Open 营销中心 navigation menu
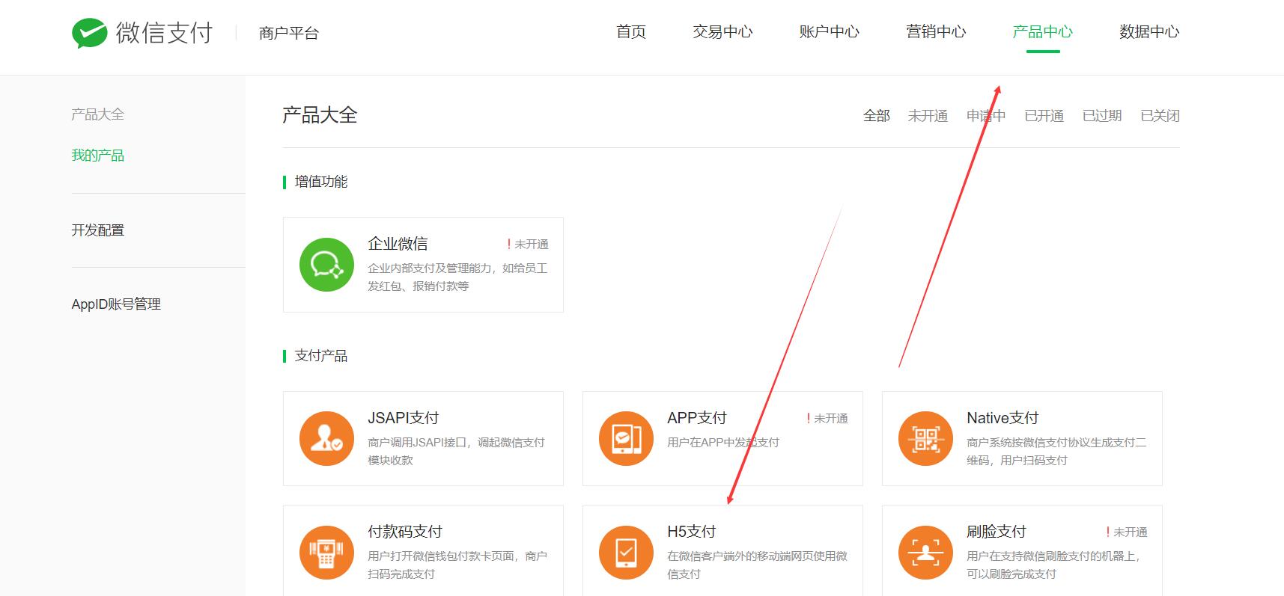This screenshot has height=596, width=1284. click(x=936, y=32)
